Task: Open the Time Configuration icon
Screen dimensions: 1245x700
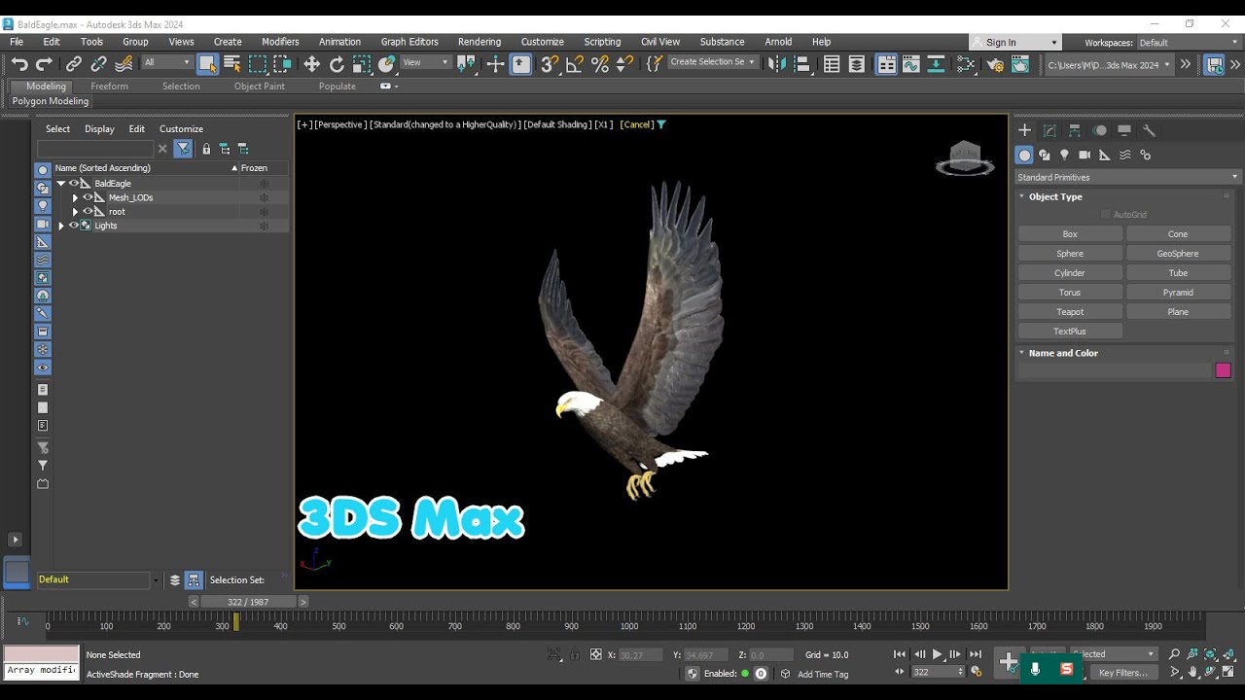Action: coord(976,672)
